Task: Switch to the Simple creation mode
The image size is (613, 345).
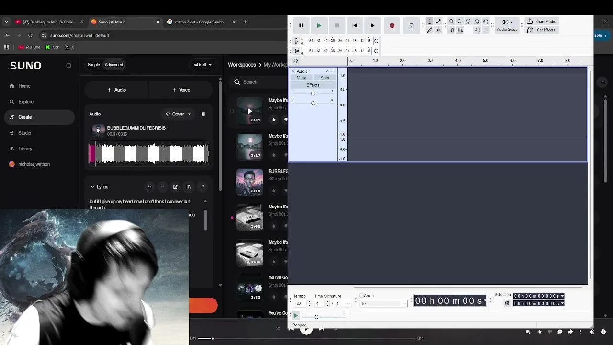Action: 94,65
